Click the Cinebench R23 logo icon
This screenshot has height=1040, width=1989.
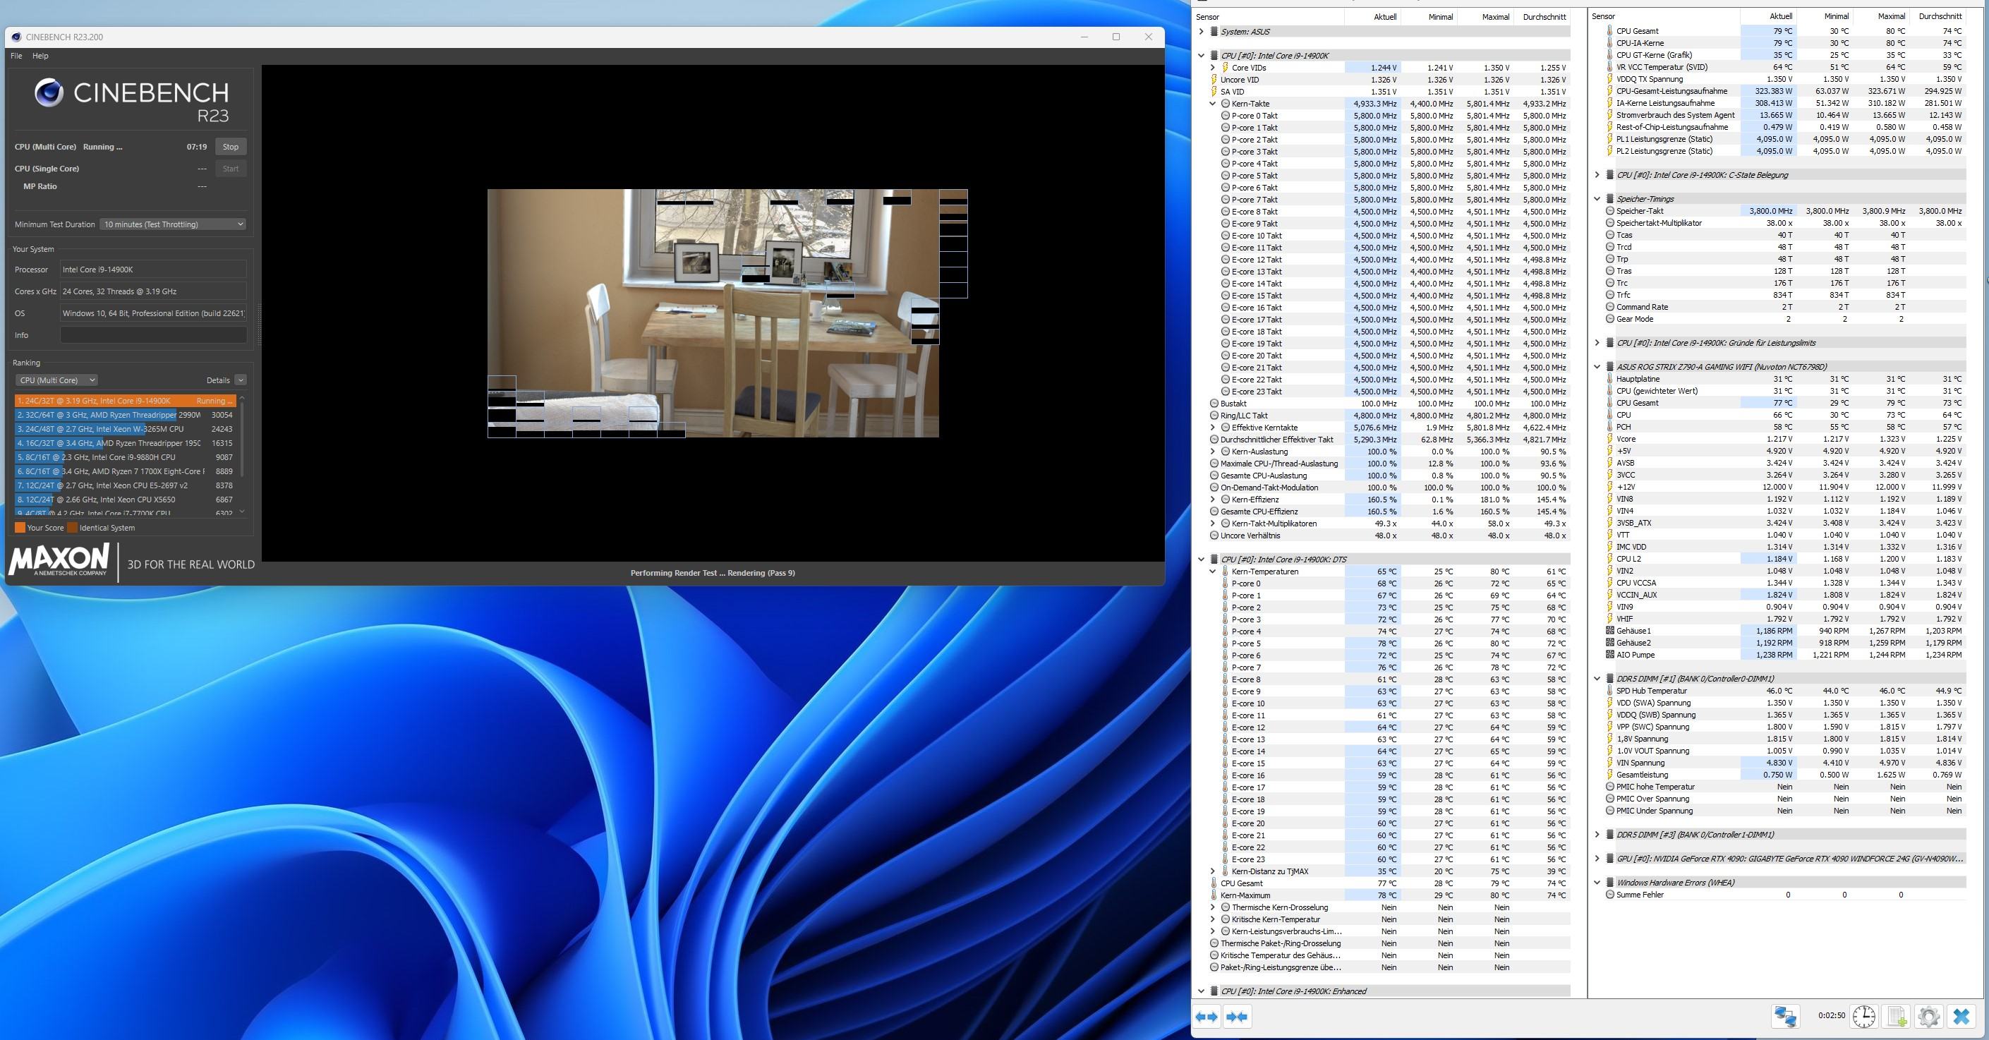pos(49,92)
